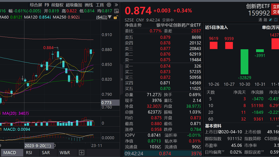The image size is (279, 157).
Task: Click the IOPV value 0.8741
Action: coord(154,135)
